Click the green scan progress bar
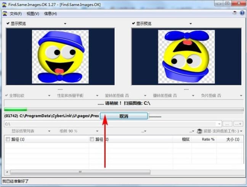Screen dimensions: 247x187 click(x=124, y=109)
